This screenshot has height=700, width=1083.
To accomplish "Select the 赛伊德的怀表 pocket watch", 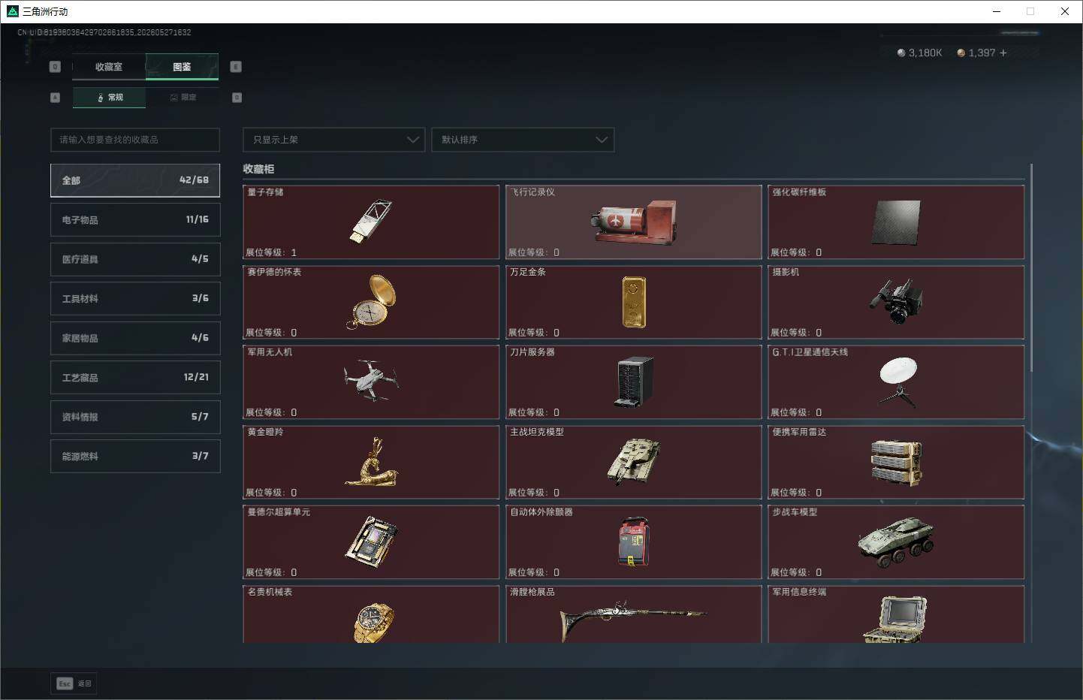I will coord(371,302).
